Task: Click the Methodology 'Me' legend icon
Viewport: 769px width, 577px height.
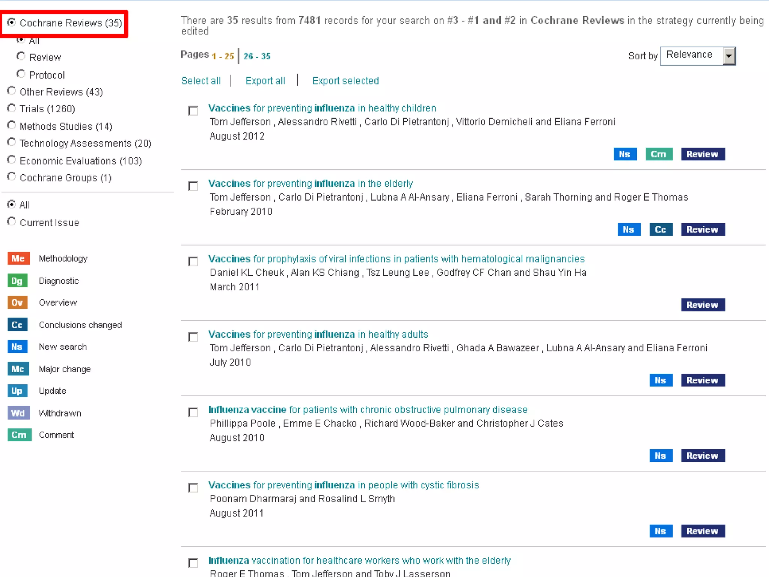Action: click(18, 258)
